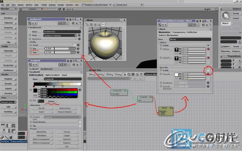Click the Incidence22 Name input field

62,31
